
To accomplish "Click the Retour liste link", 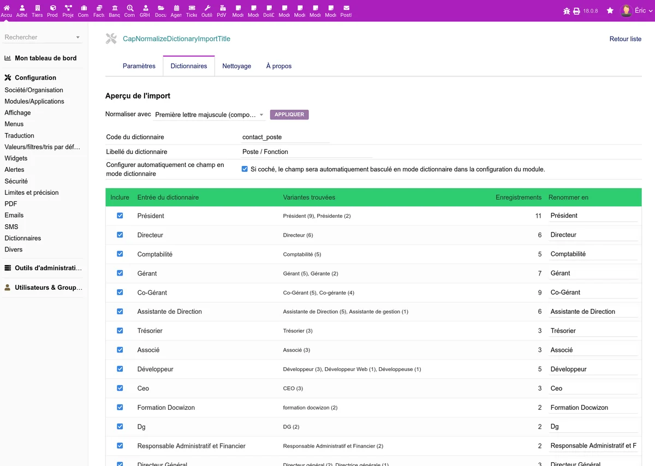I will coord(626,39).
